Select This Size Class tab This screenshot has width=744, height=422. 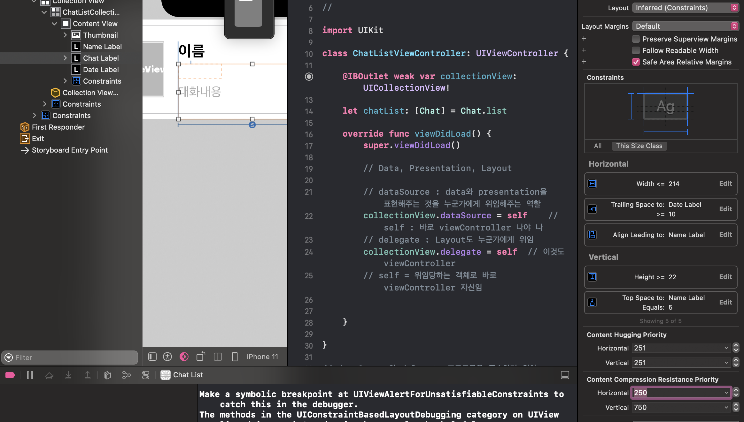click(639, 146)
